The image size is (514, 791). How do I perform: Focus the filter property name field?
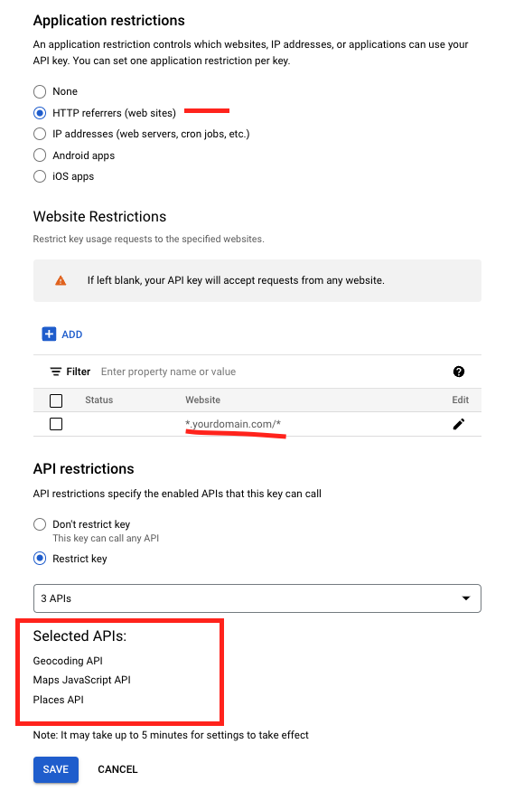pyautogui.click(x=168, y=372)
